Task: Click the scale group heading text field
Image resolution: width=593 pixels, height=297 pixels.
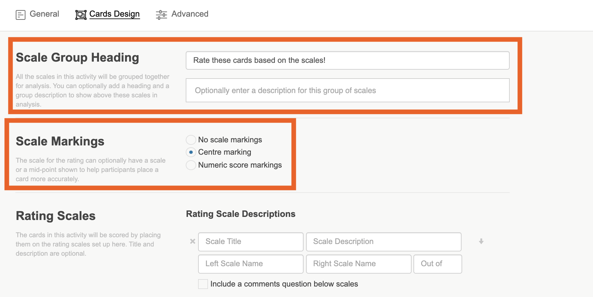Action: 347,60
